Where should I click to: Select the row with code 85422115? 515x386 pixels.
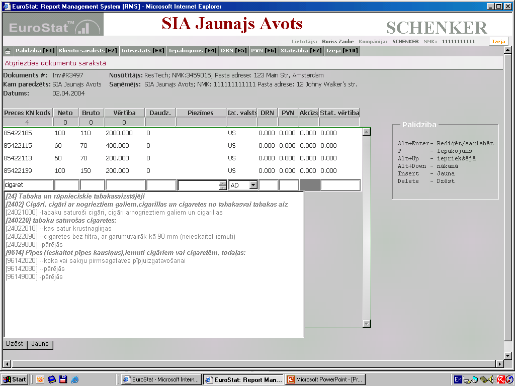(183, 145)
